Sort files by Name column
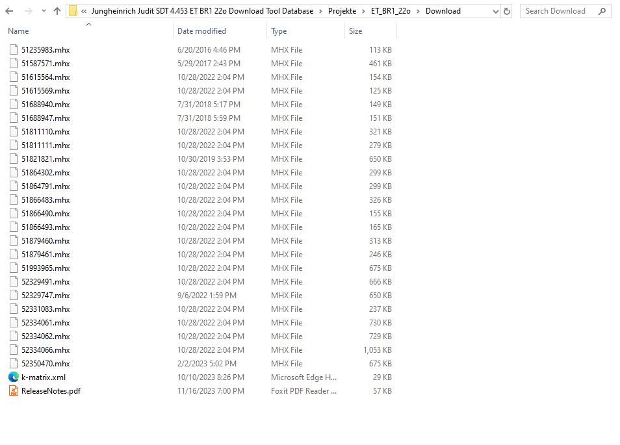 [18, 31]
